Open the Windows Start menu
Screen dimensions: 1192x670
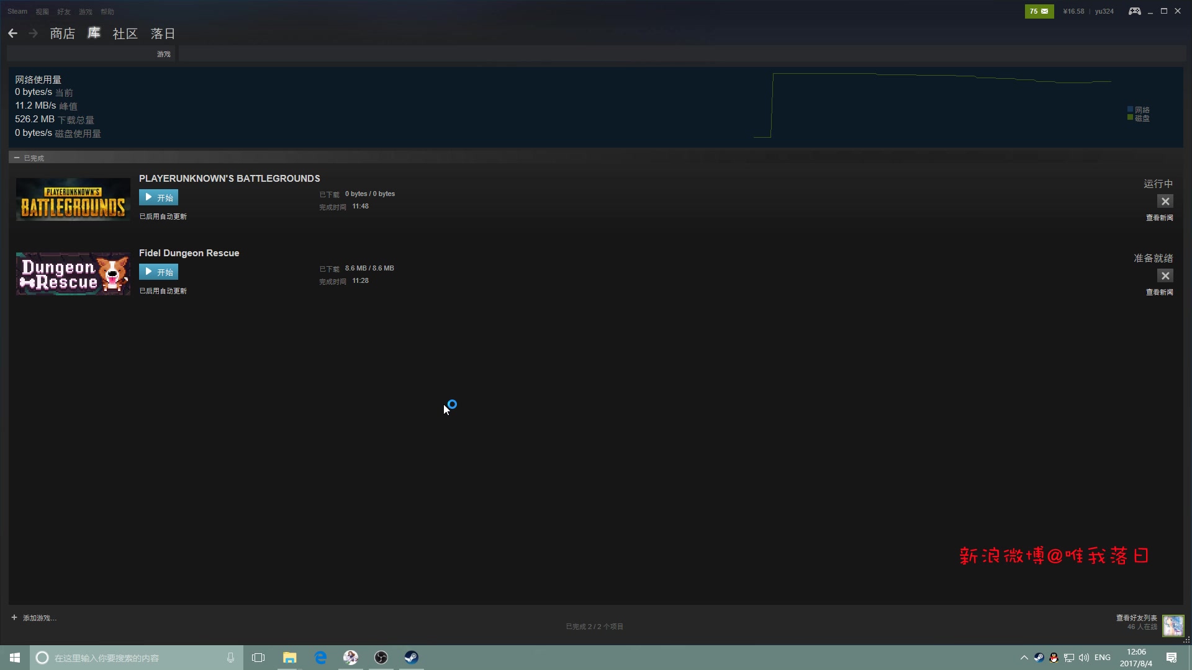click(15, 658)
